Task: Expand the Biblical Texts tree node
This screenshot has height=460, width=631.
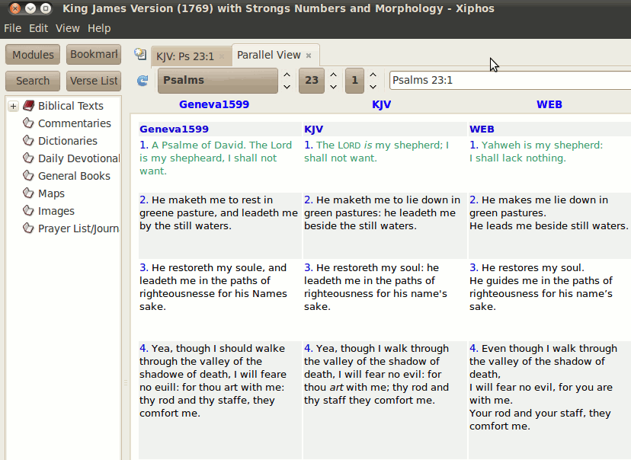Action: click(13, 106)
